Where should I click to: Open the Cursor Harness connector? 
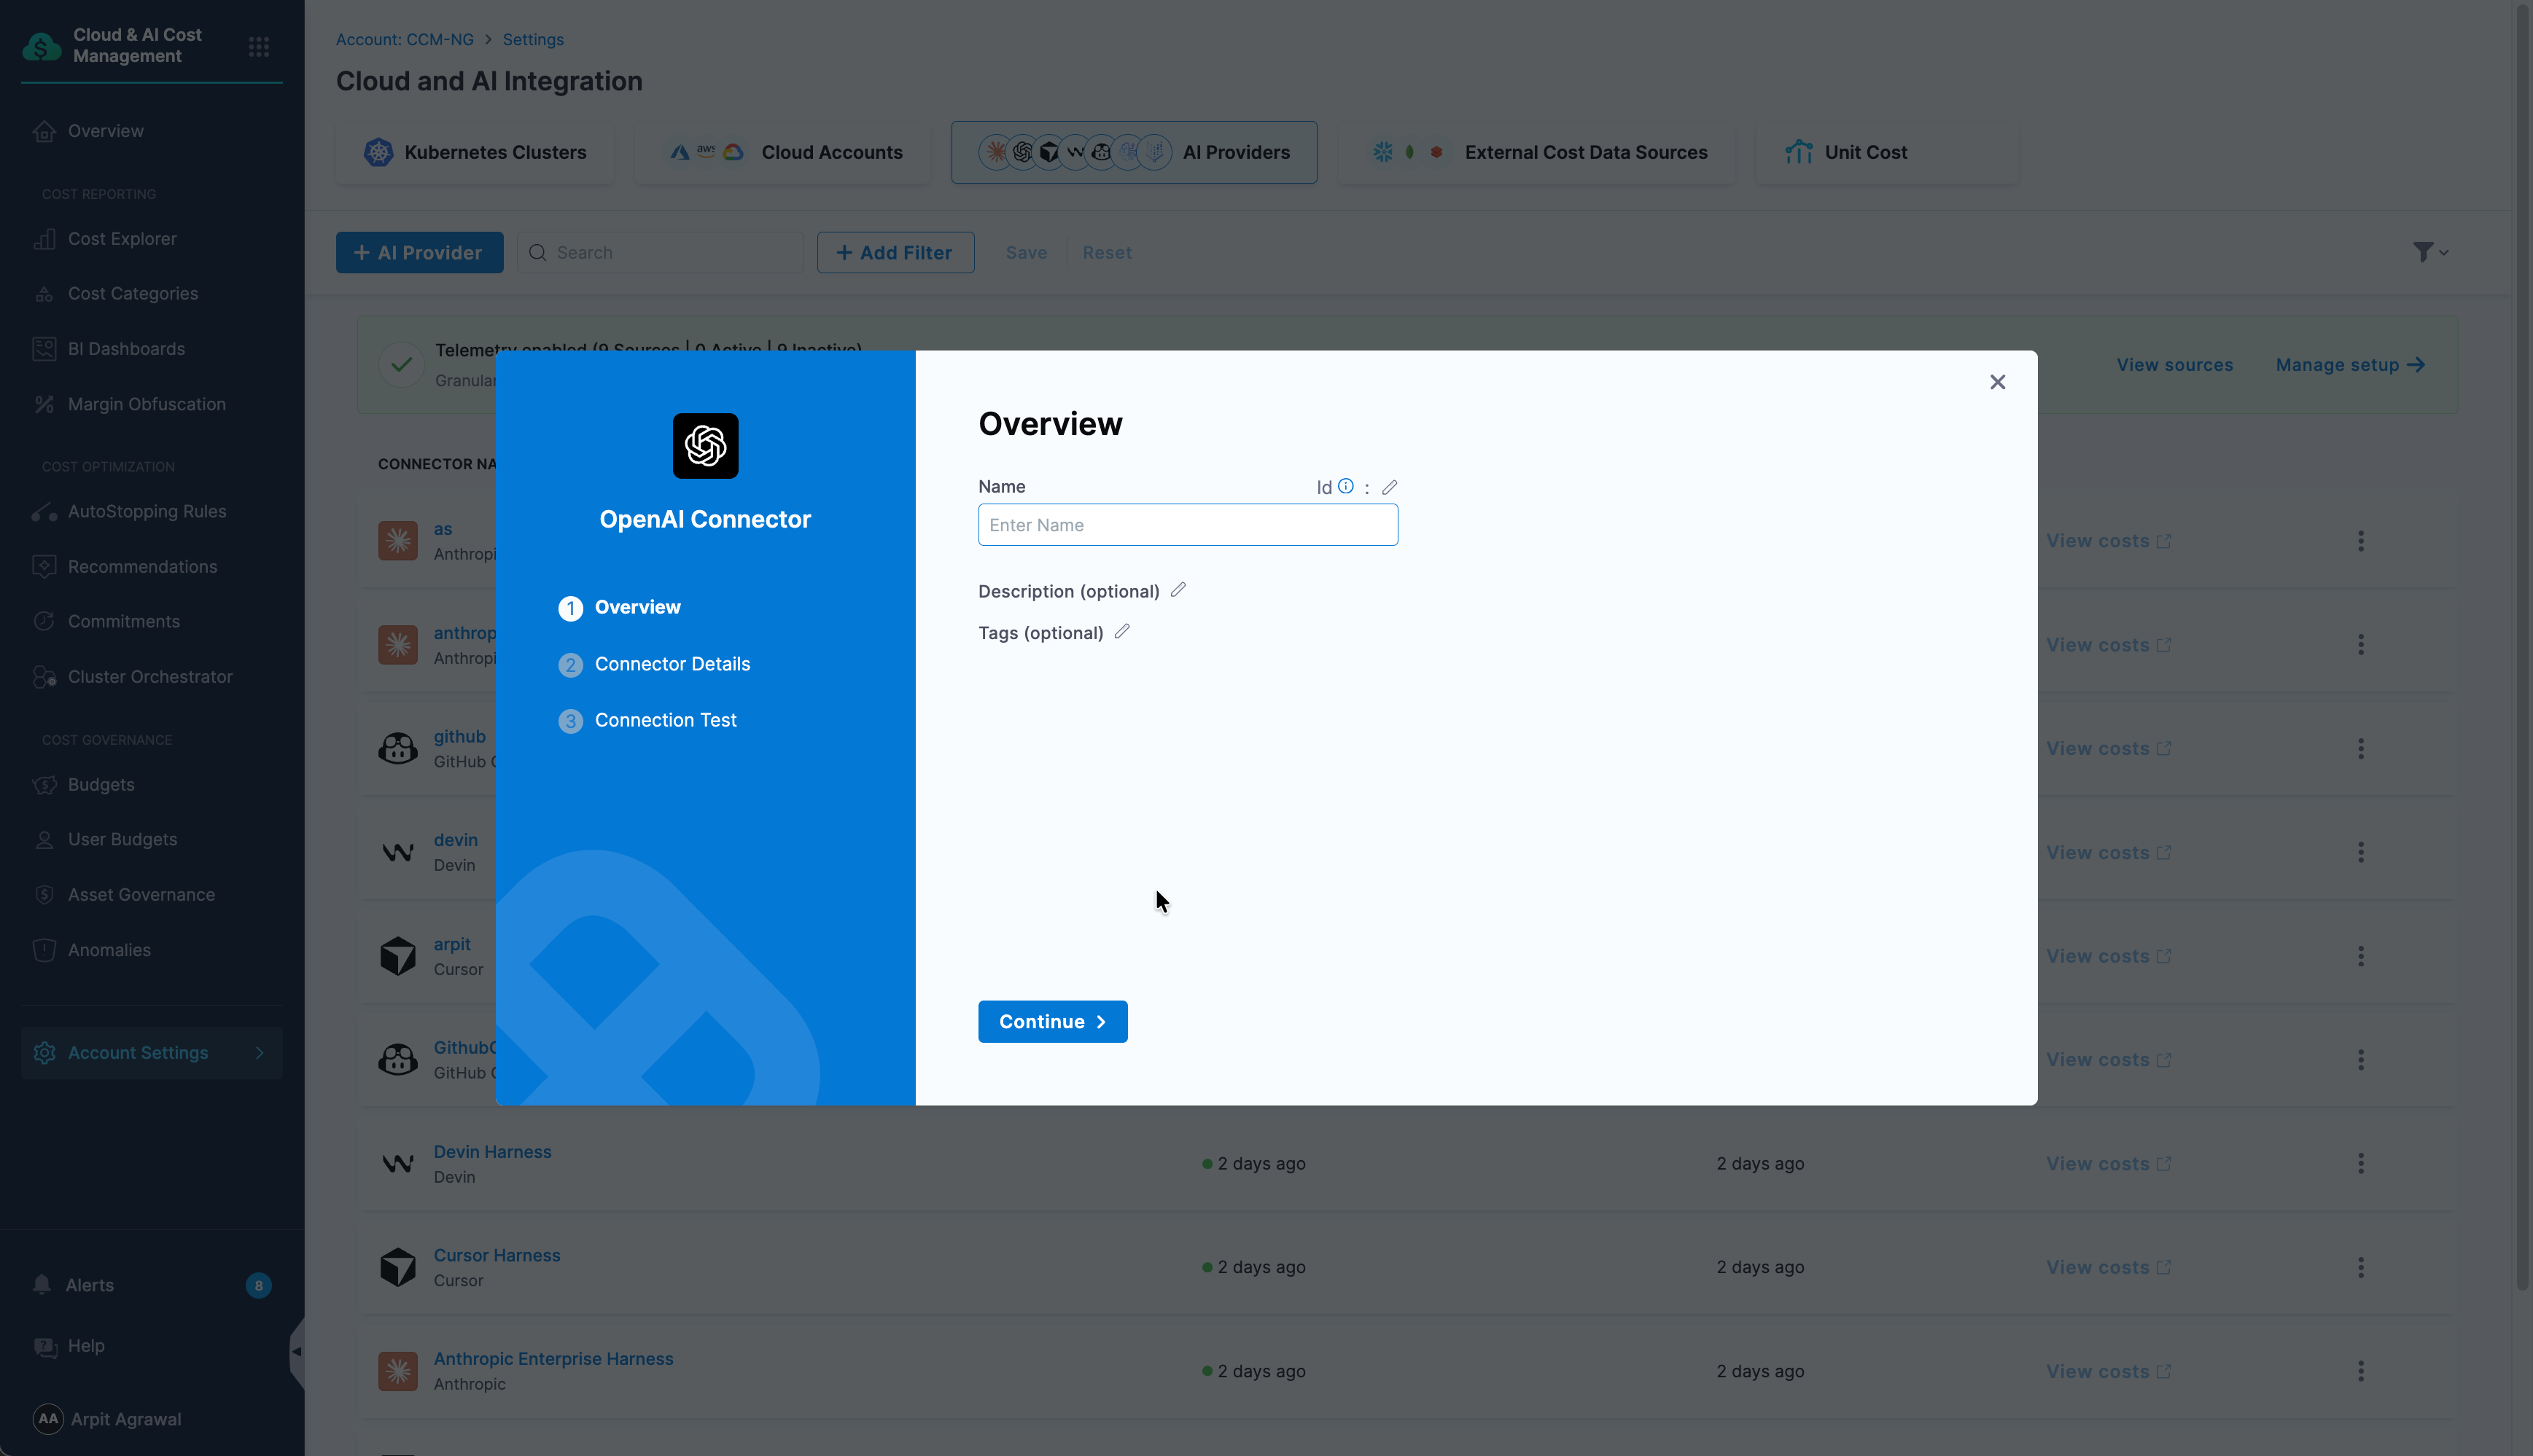(x=497, y=1256)
